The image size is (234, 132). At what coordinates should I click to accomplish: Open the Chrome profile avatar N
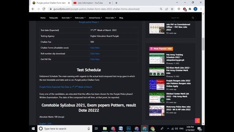coord(195,9)
